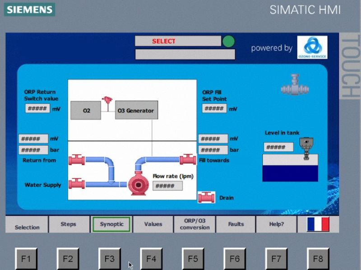Open the Help? screen

pos(276,224)
